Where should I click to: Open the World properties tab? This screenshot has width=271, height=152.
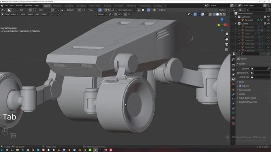tap(233, 84)
